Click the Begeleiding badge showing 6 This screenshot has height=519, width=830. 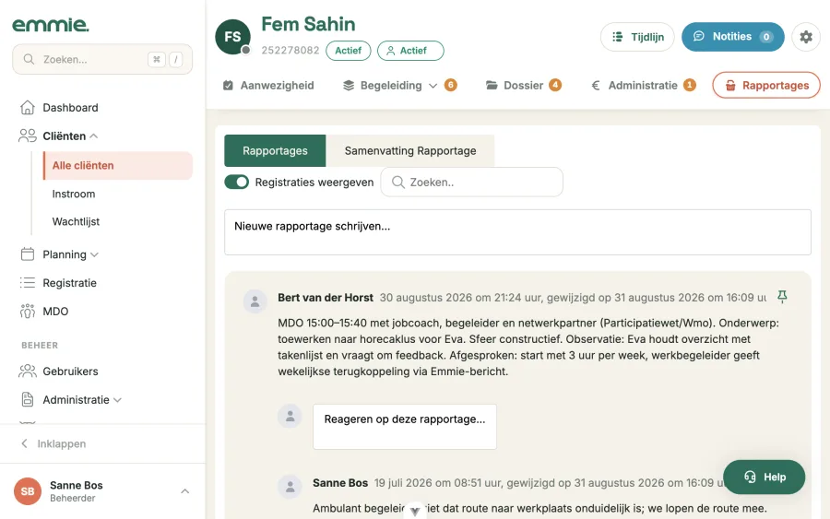click(x=450, y=85)
